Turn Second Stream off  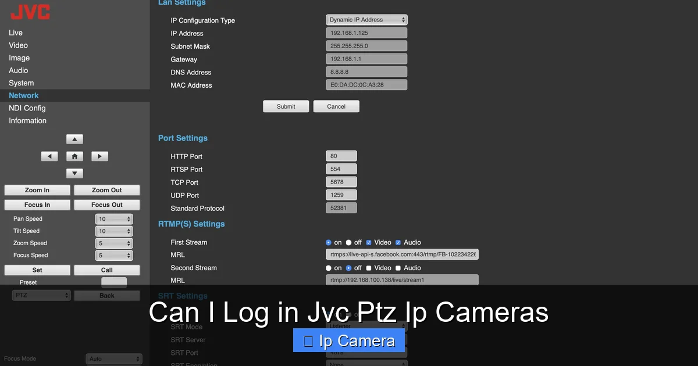(x=349, y=268)
